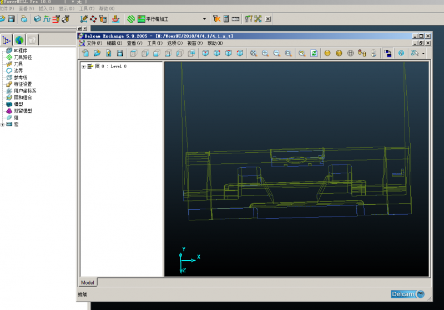Open PowerMILL 插入(I) menu
The image size is (444, 310).
click(46, 9)
